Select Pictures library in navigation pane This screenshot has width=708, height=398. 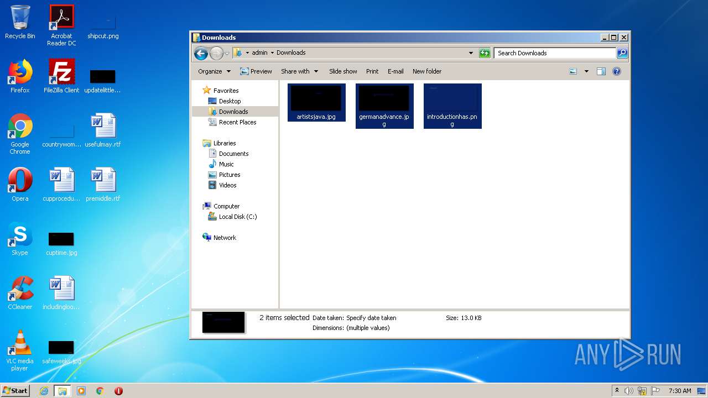pyautogui.click(x=229, y=175)
